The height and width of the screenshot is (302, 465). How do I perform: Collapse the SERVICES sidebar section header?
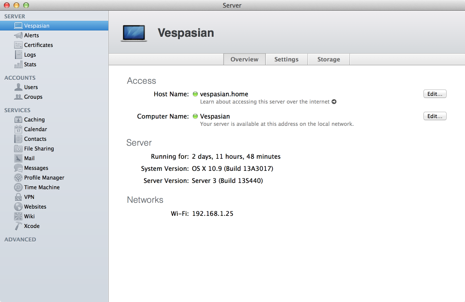click(17, 110)
